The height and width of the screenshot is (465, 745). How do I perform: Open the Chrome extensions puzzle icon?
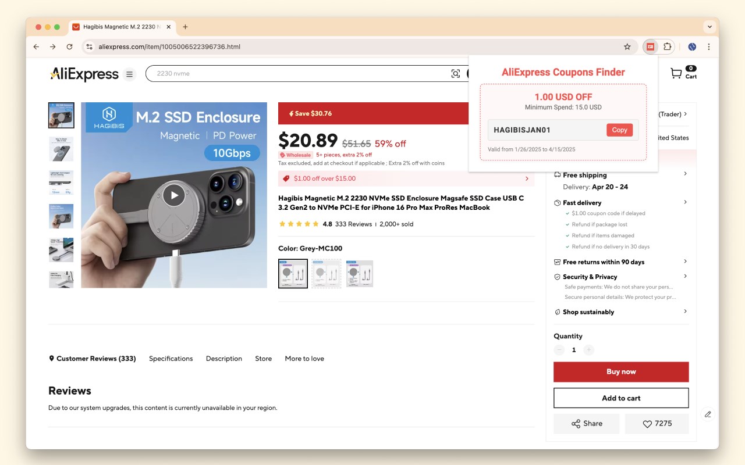[667, 46]
